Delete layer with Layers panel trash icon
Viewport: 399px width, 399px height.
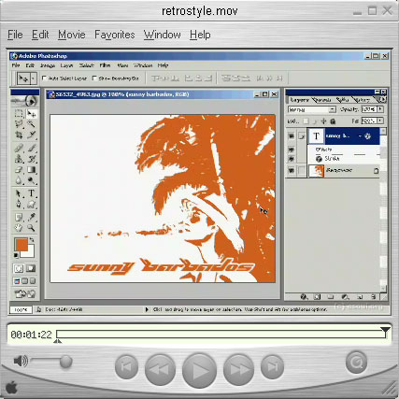tap(374, 297)
